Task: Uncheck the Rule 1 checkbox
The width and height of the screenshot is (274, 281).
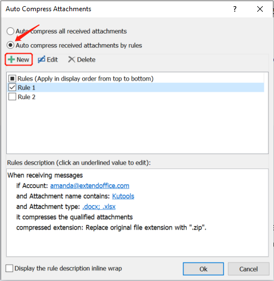Action: (x=12, y=87)
